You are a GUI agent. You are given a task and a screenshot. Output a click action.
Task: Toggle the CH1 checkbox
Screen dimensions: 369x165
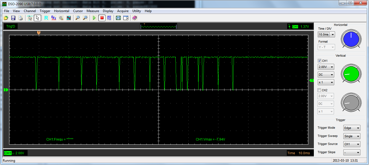[x=320, y=61]
